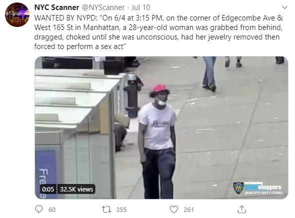Click the NYPD shield badge in video

tap(239, 188)
